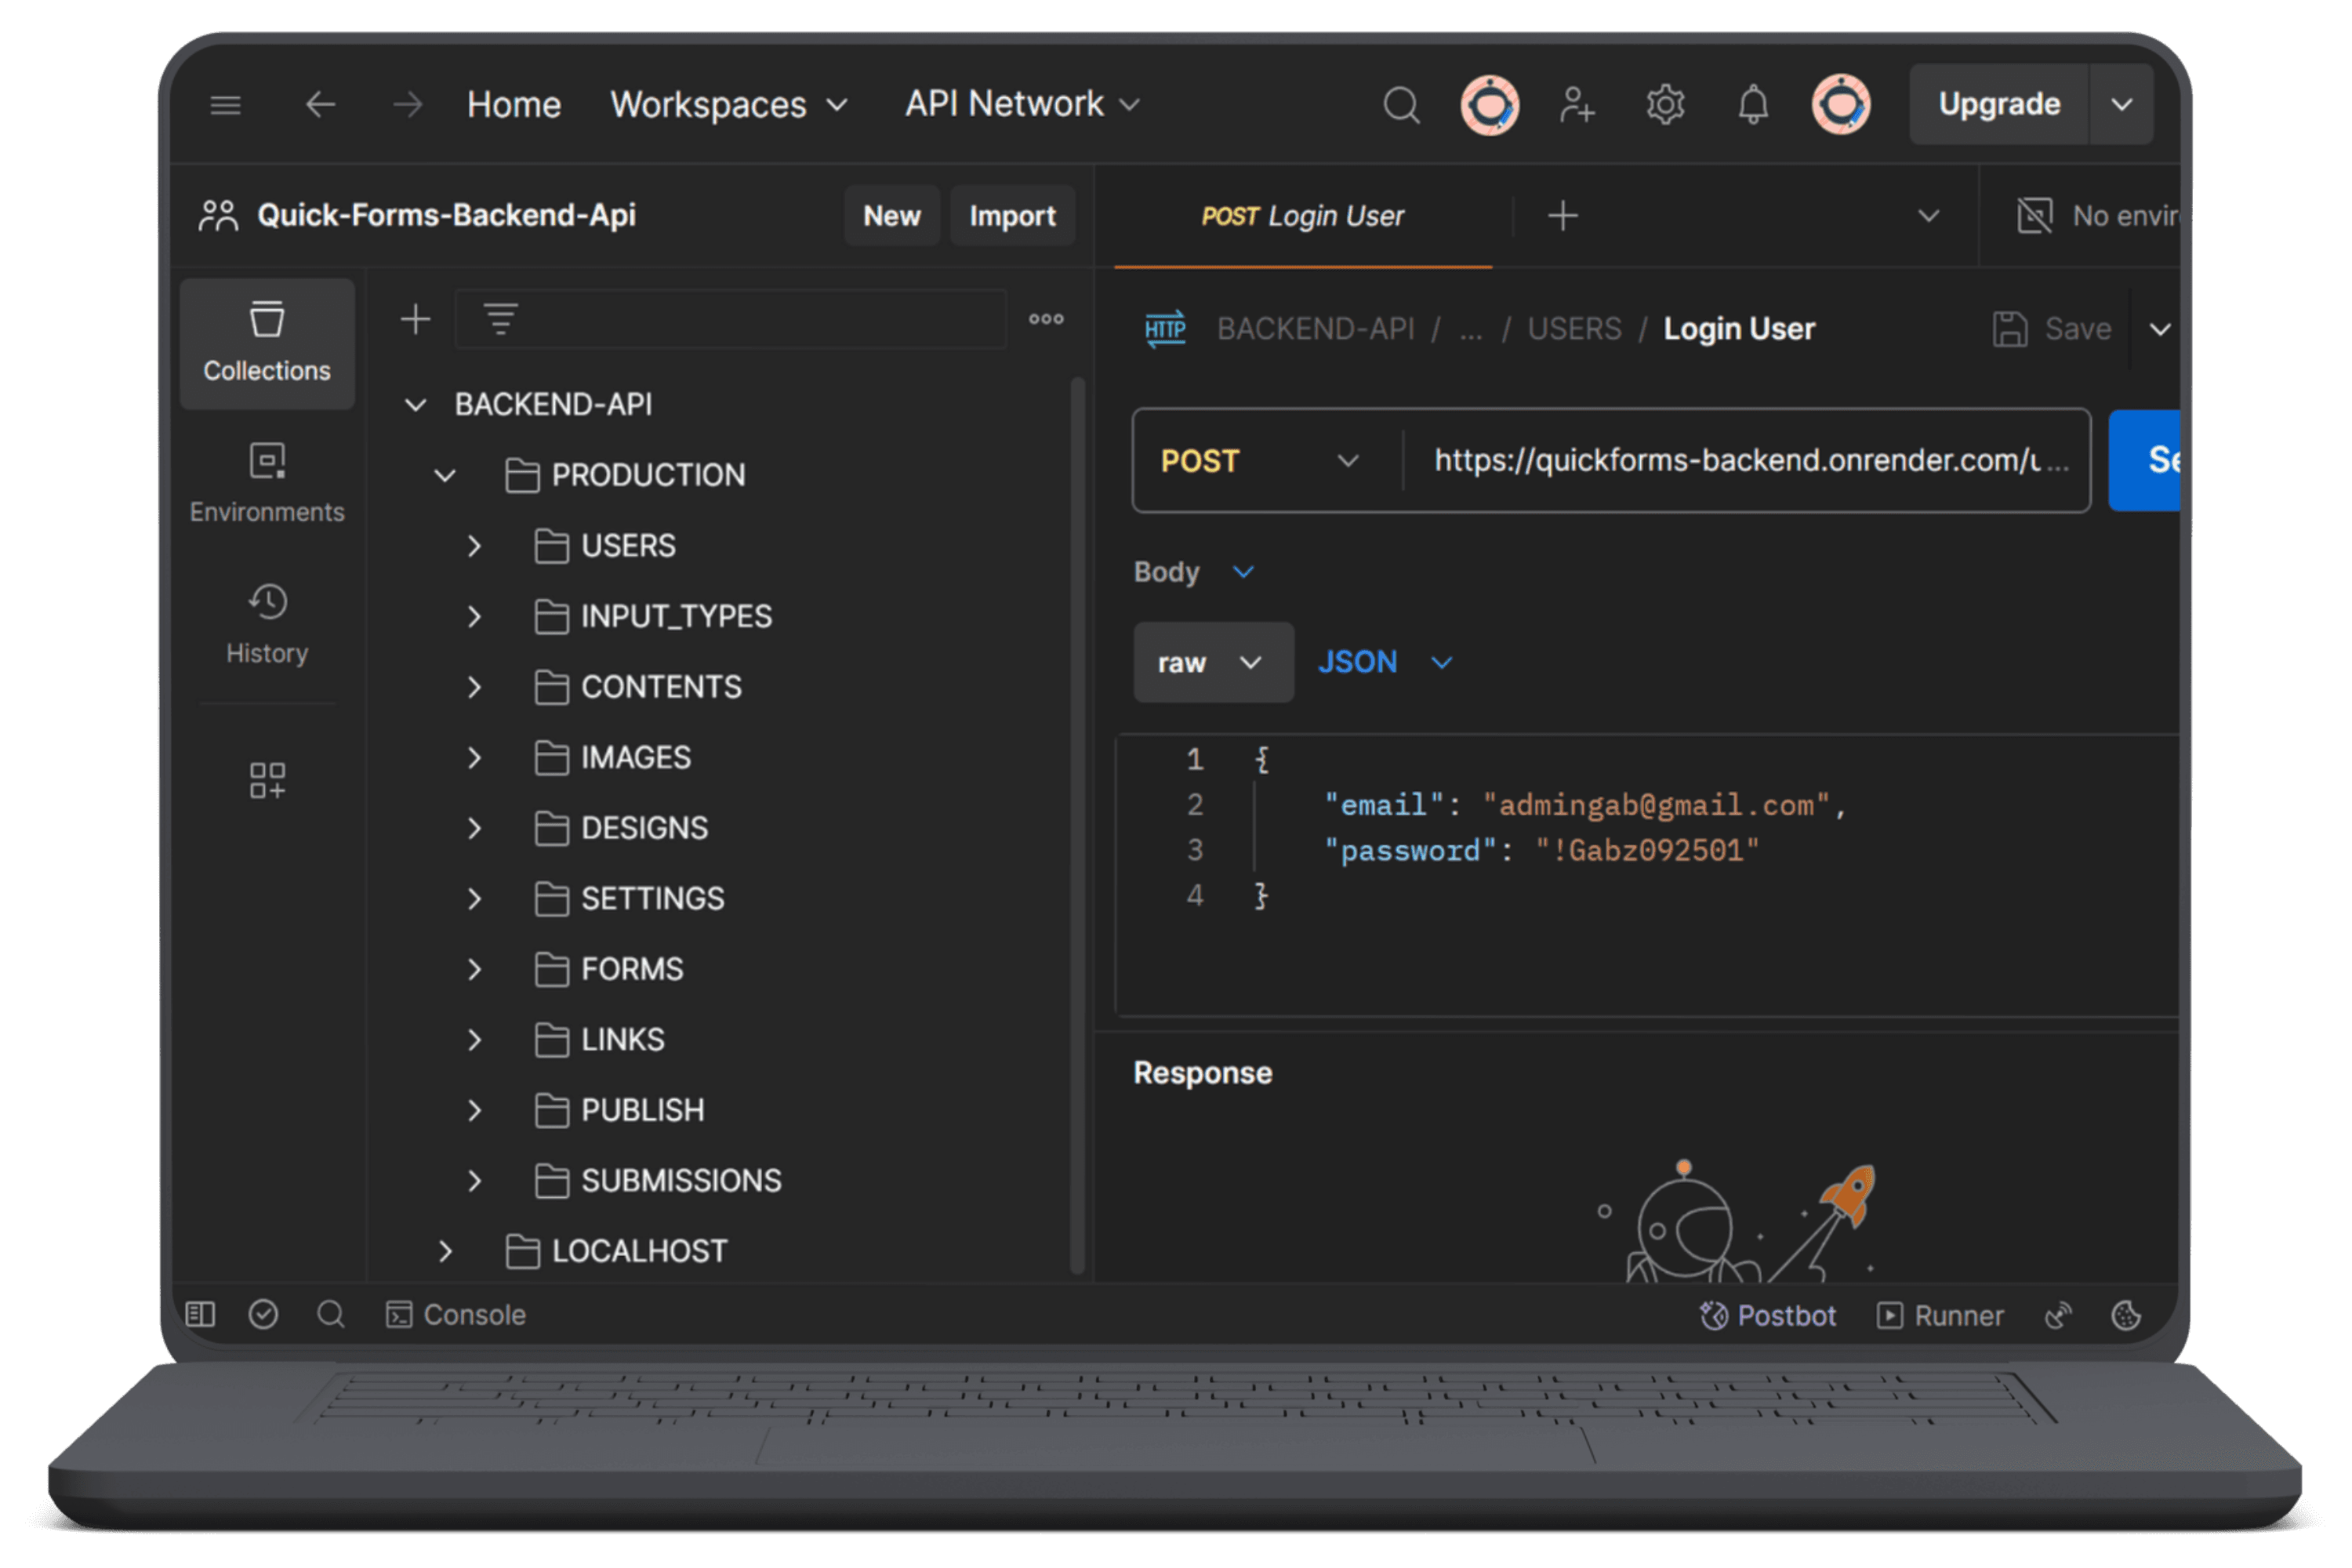The height and width of the screenshot is (1568, 2352).
Task: Open the collection Runner
Action: pos(1940,1316)
